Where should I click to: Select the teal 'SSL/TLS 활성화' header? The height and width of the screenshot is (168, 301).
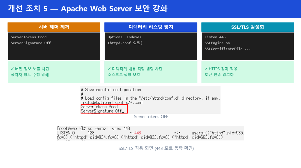tap(248, 27)
